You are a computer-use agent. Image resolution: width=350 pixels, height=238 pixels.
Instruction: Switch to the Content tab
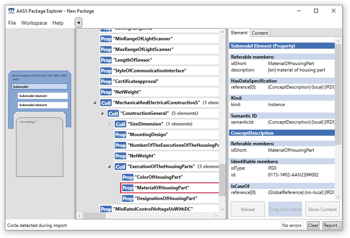click(x=260, y=33)
